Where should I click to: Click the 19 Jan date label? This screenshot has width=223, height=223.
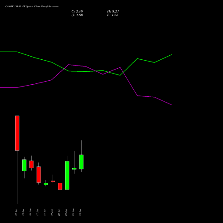(52, 212)
